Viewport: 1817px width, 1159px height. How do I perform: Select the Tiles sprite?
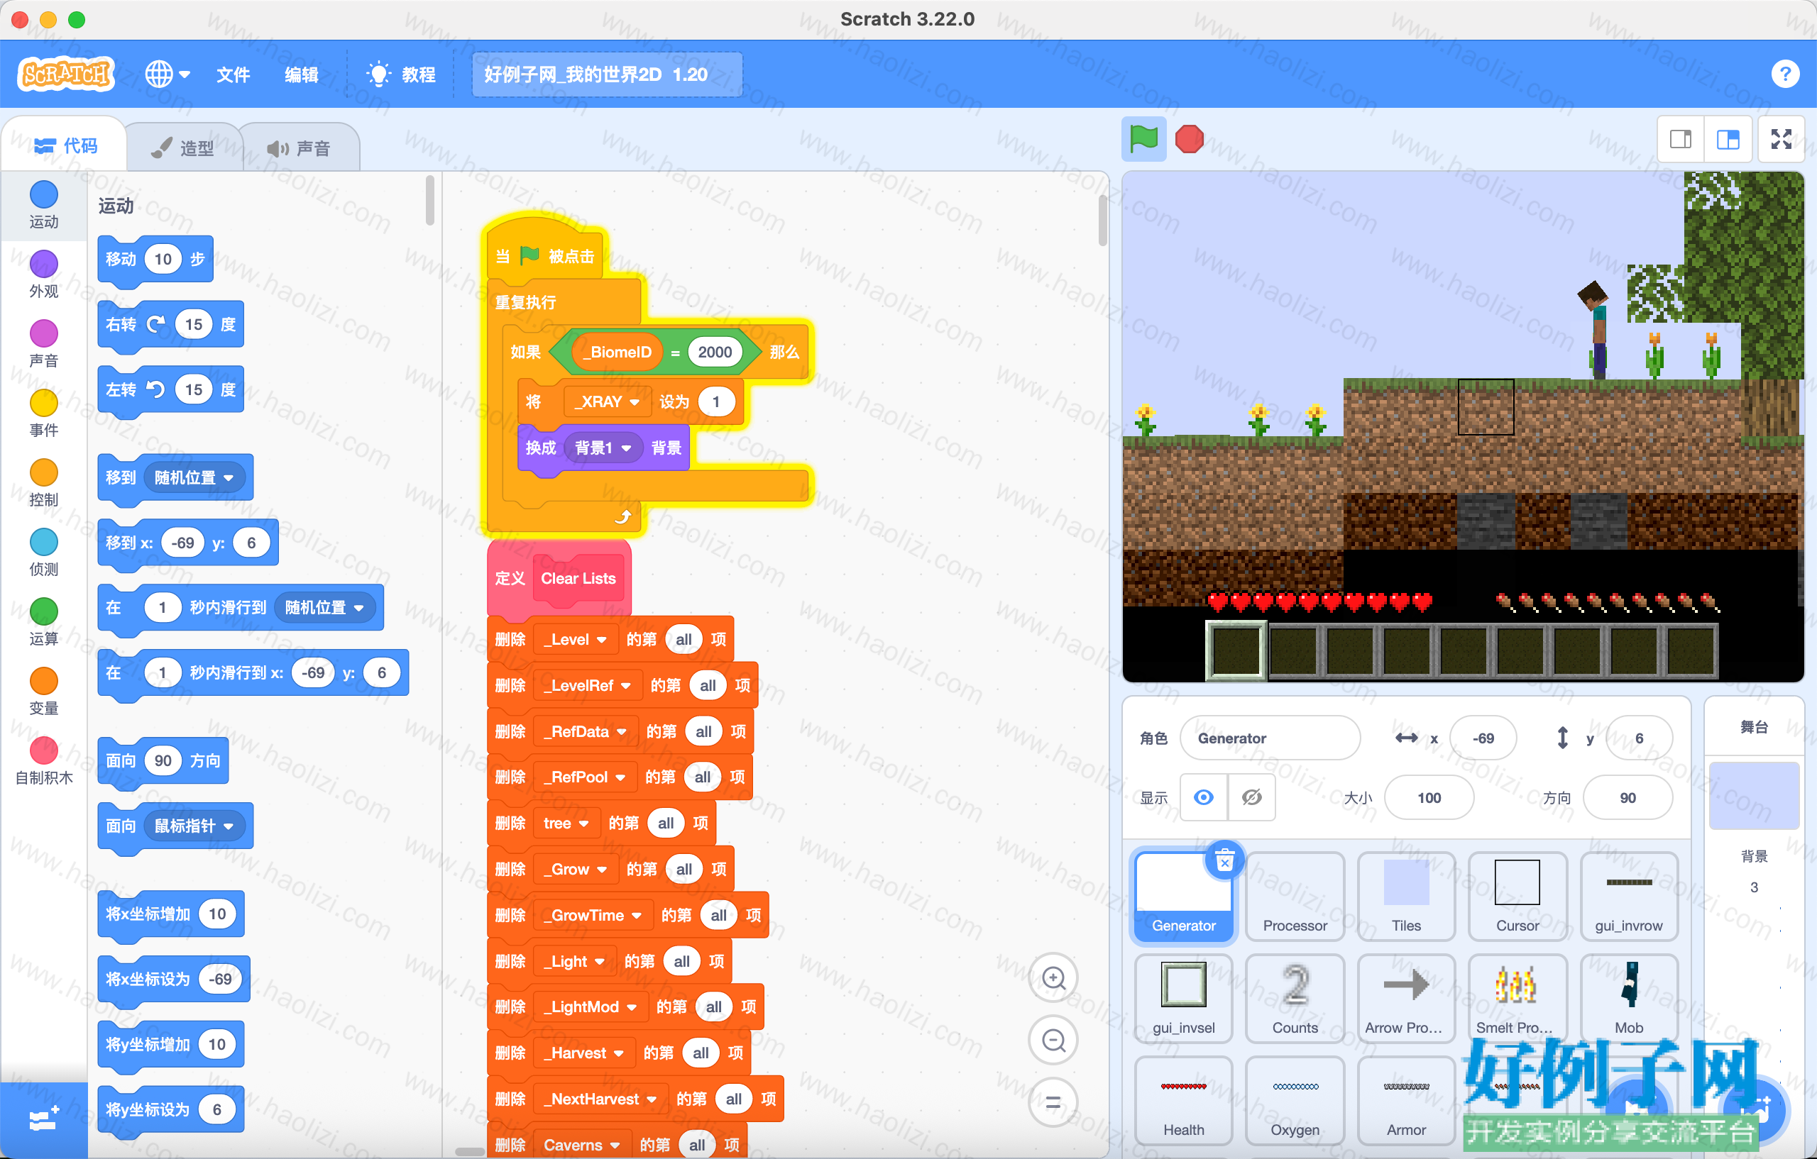pyautogui.click(x=1406, y=896)
